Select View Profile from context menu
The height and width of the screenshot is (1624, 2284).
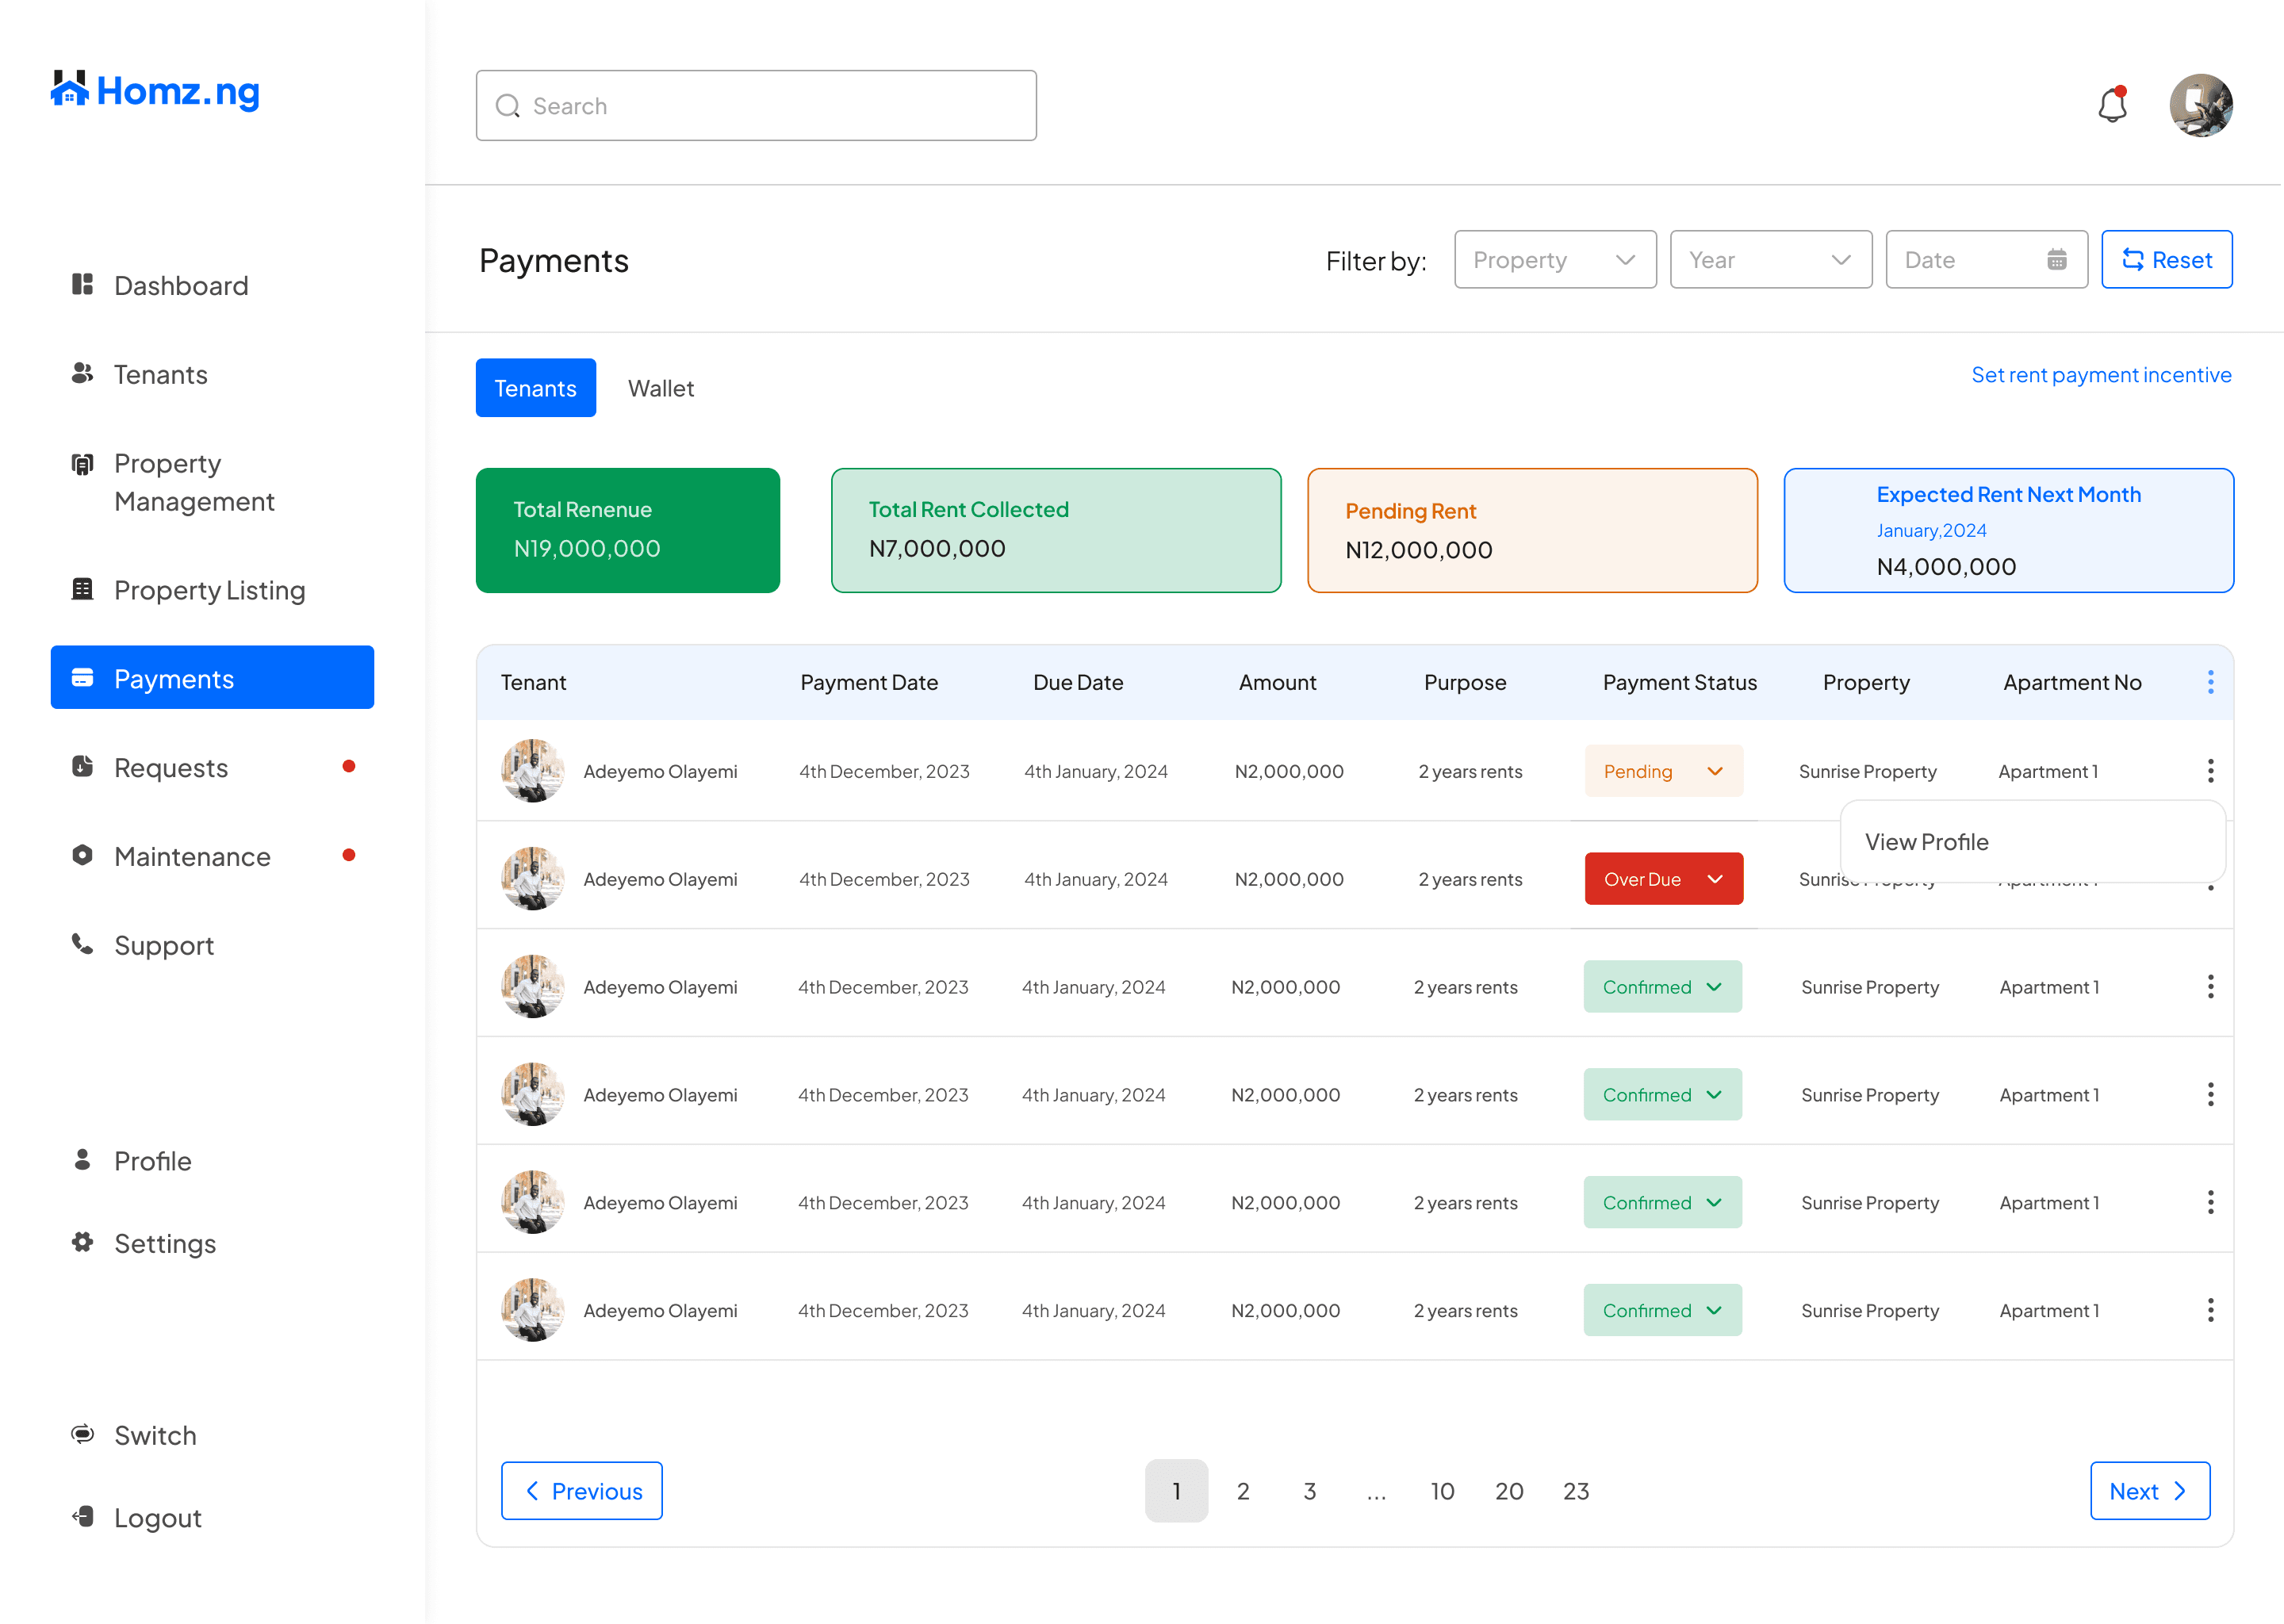[1926, 842]
